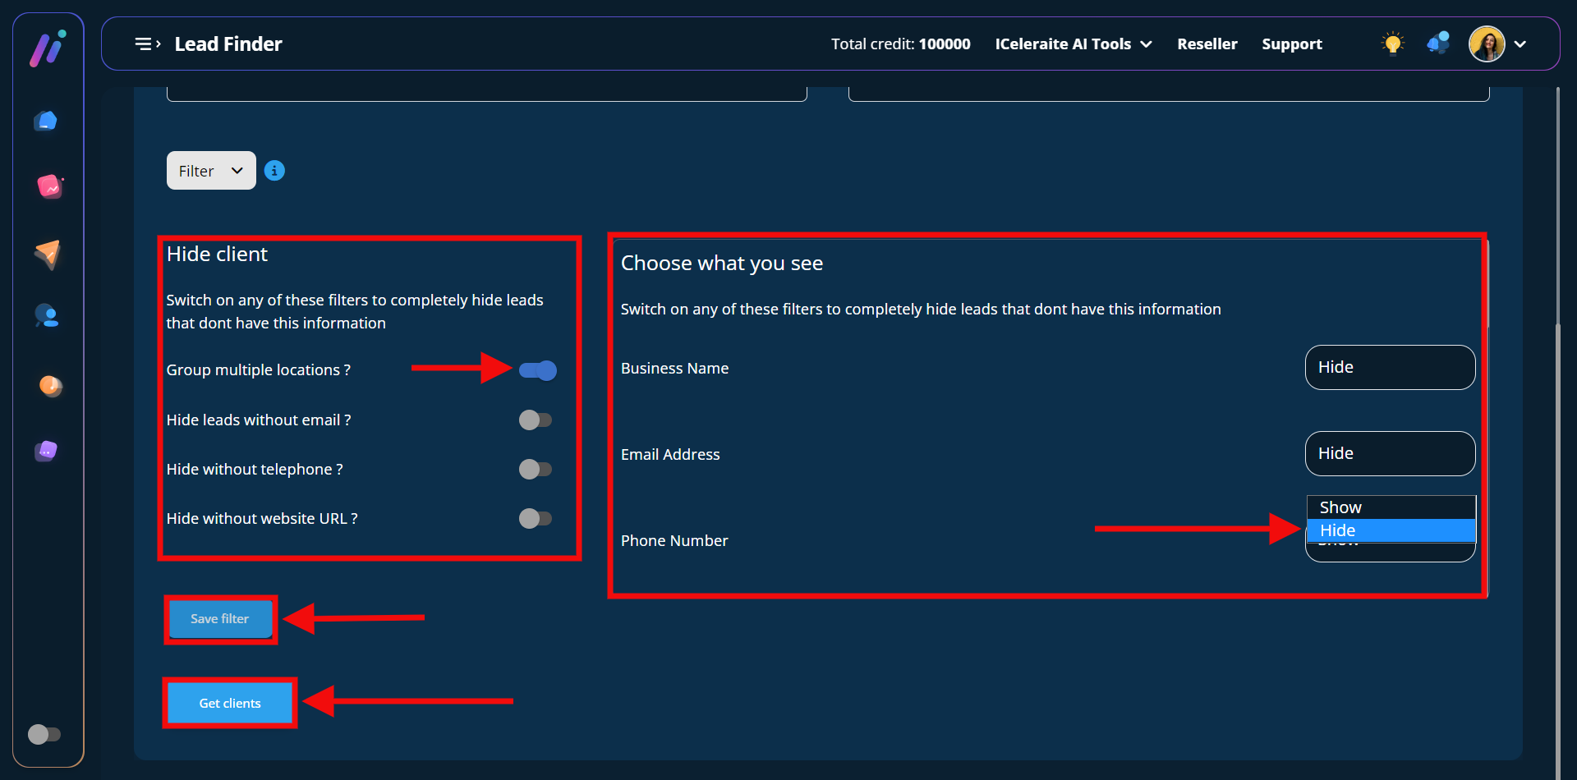1577x780 pixels.
Task: Click the orange pie chart sidebar icon
Action: coord(50,385)
